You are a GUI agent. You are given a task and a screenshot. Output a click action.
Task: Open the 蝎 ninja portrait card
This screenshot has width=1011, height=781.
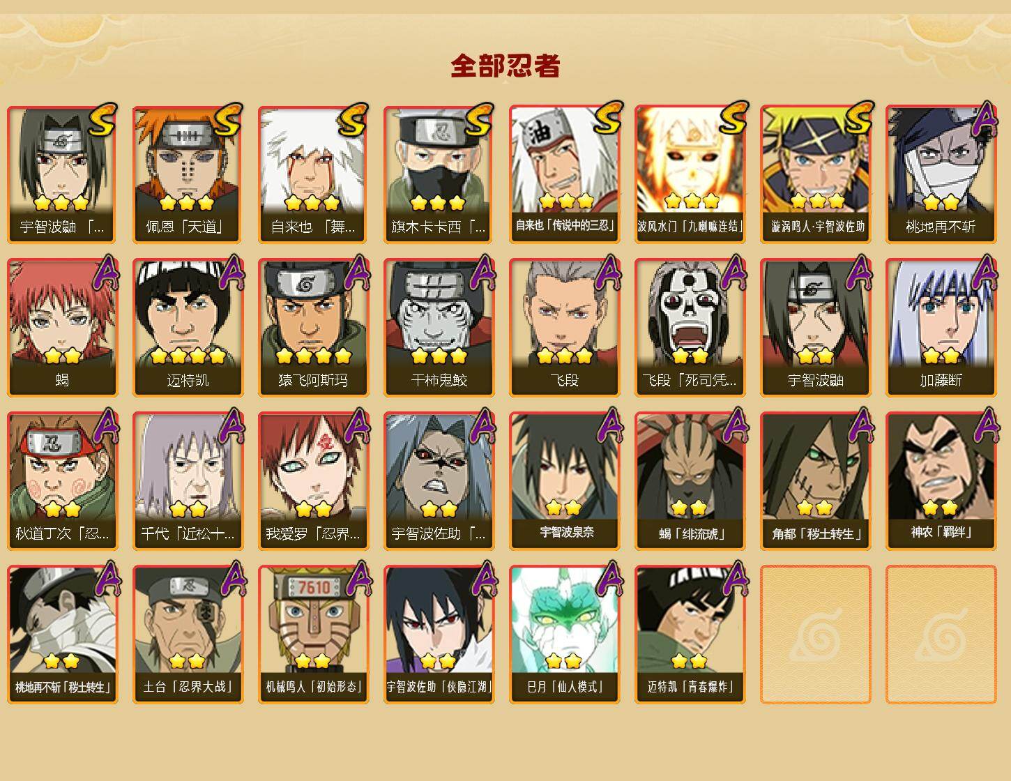pos(63,328)
